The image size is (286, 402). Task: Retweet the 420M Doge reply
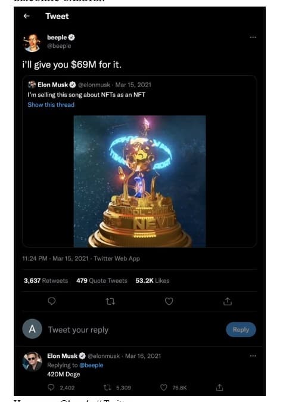107,388
